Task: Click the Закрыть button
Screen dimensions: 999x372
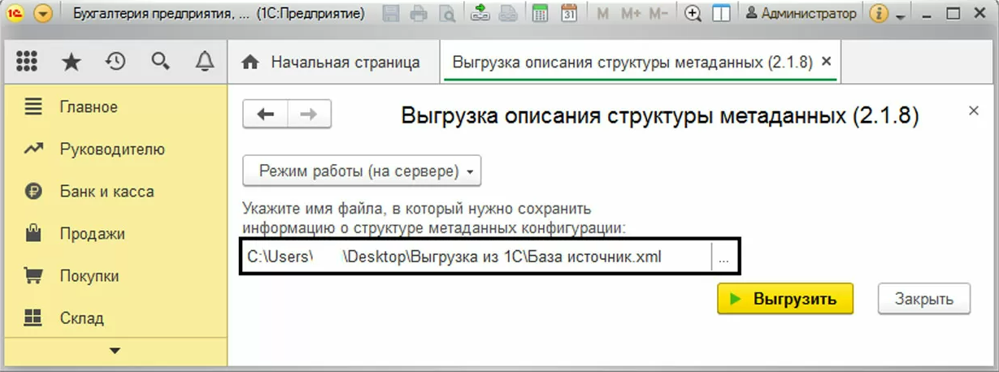Action: point(923,299)
